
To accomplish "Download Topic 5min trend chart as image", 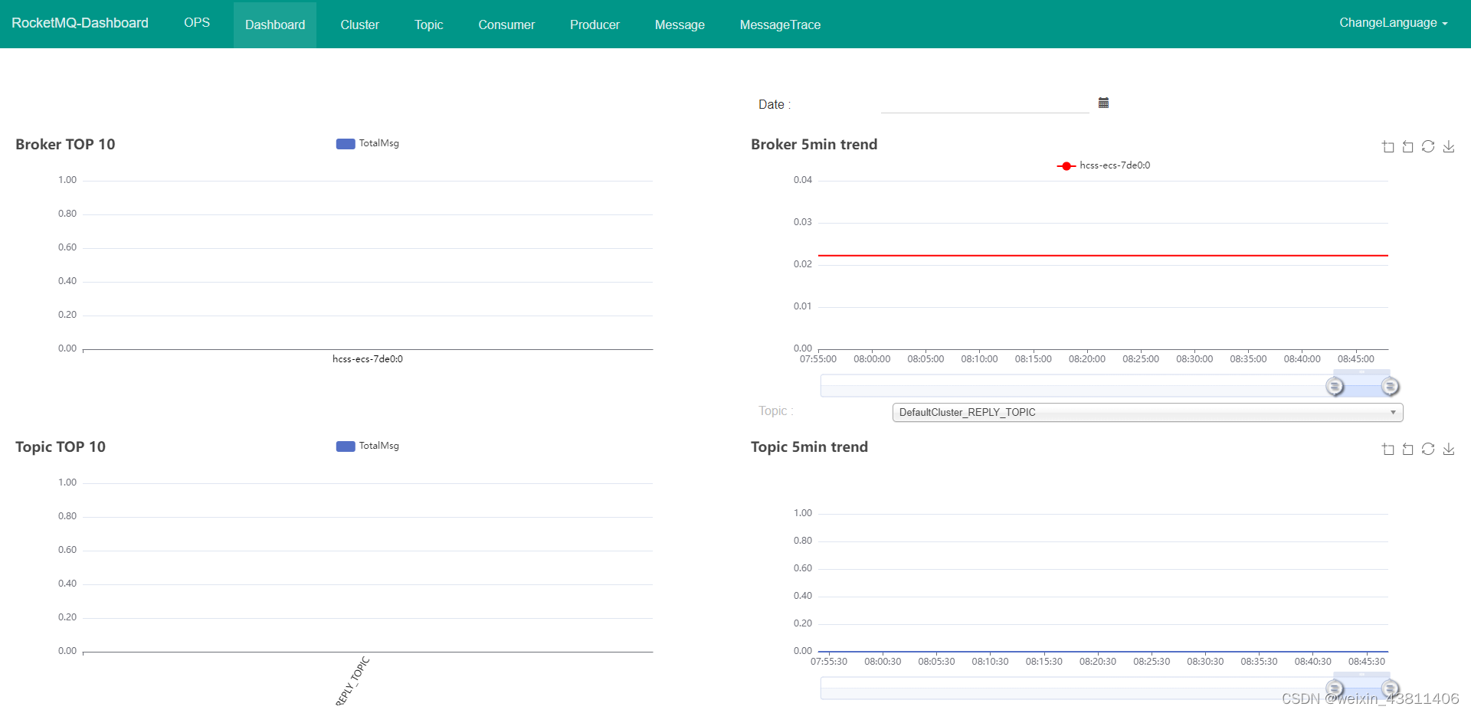I will click(1448, 449).
